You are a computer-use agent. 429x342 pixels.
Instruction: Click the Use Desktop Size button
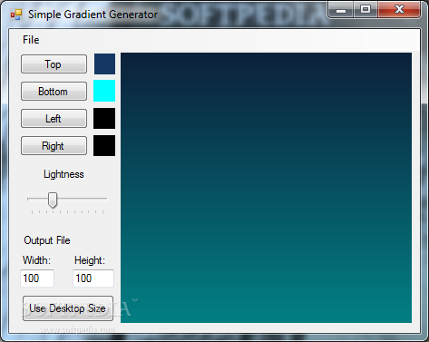point(68,308)
